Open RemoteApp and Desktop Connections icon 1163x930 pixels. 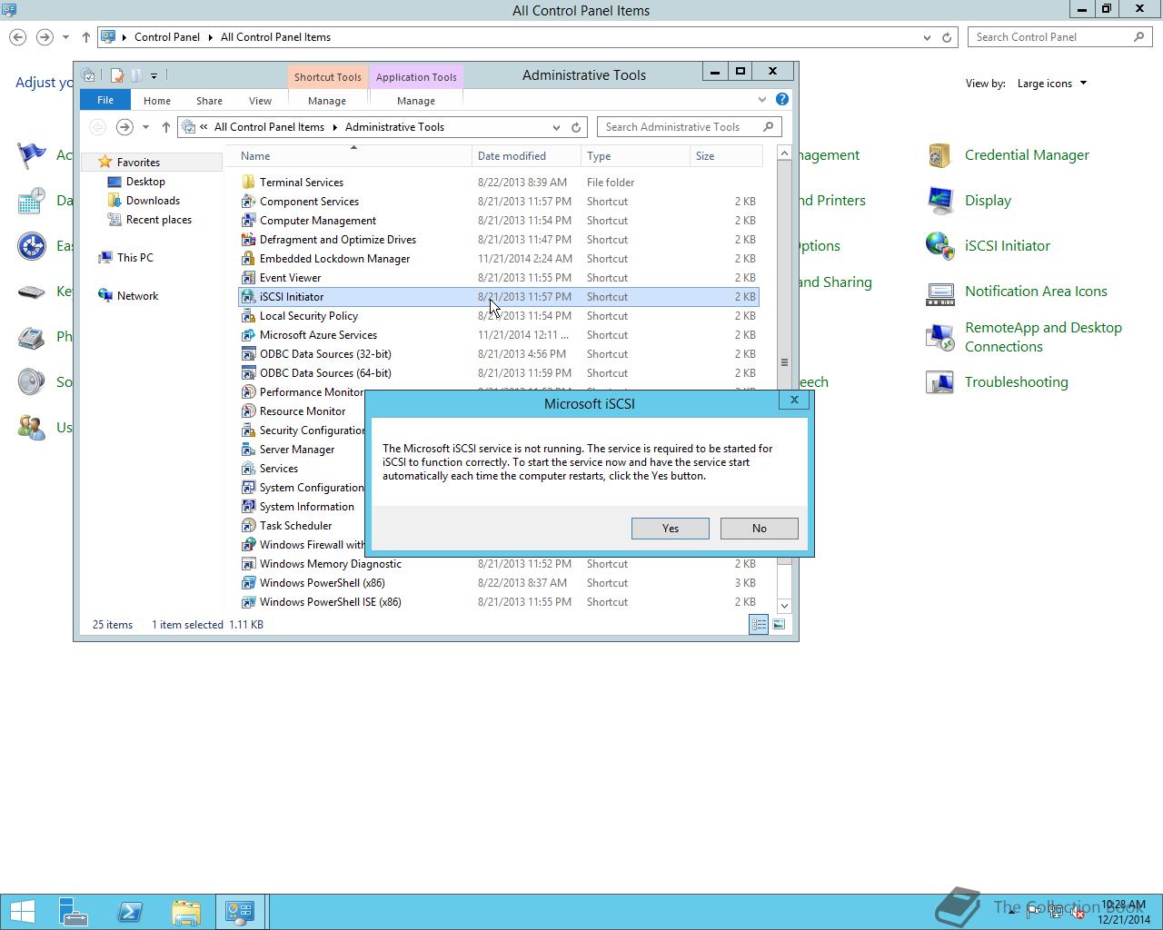939,337
